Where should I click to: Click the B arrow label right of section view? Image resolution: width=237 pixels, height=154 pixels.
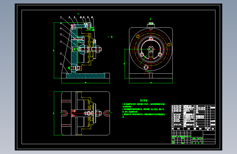[x=112, y=37]
